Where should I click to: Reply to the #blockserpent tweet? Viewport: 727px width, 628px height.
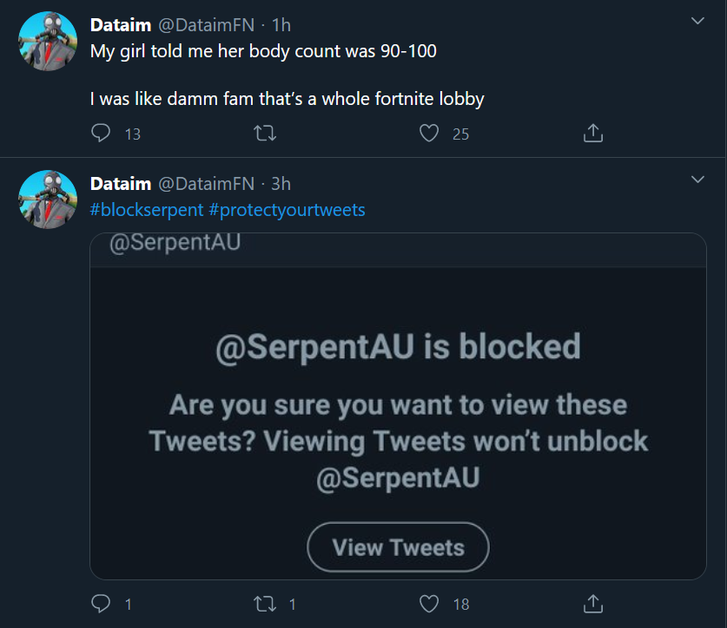point(101,604)
